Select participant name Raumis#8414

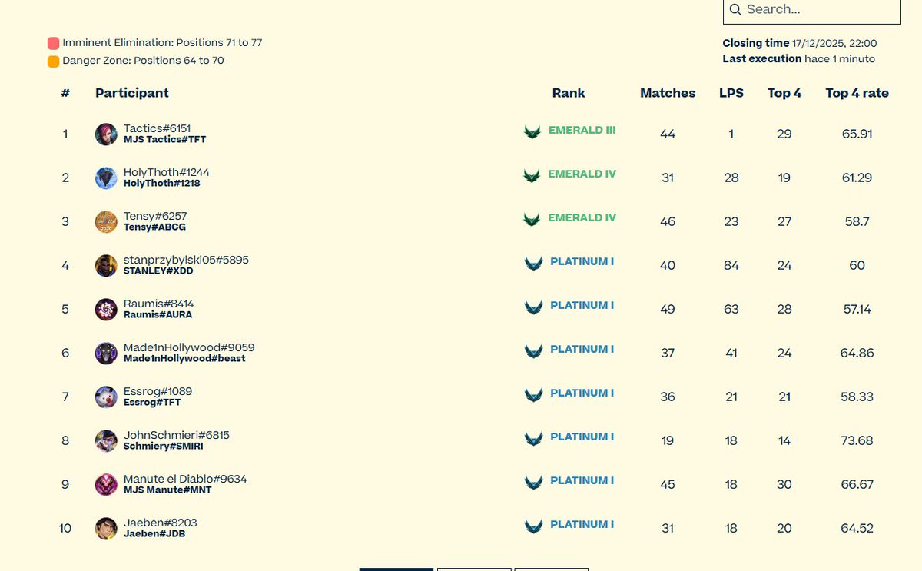click(159, 304)
